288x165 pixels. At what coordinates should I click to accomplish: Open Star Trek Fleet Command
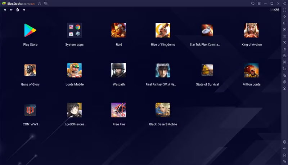point(207,30)
